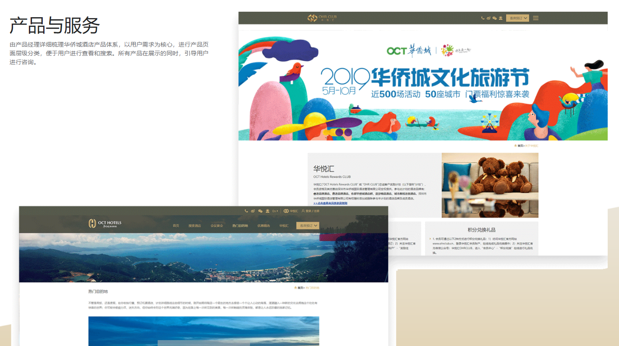Click the phone icon in OHR Club header

[x=483, y=18]
